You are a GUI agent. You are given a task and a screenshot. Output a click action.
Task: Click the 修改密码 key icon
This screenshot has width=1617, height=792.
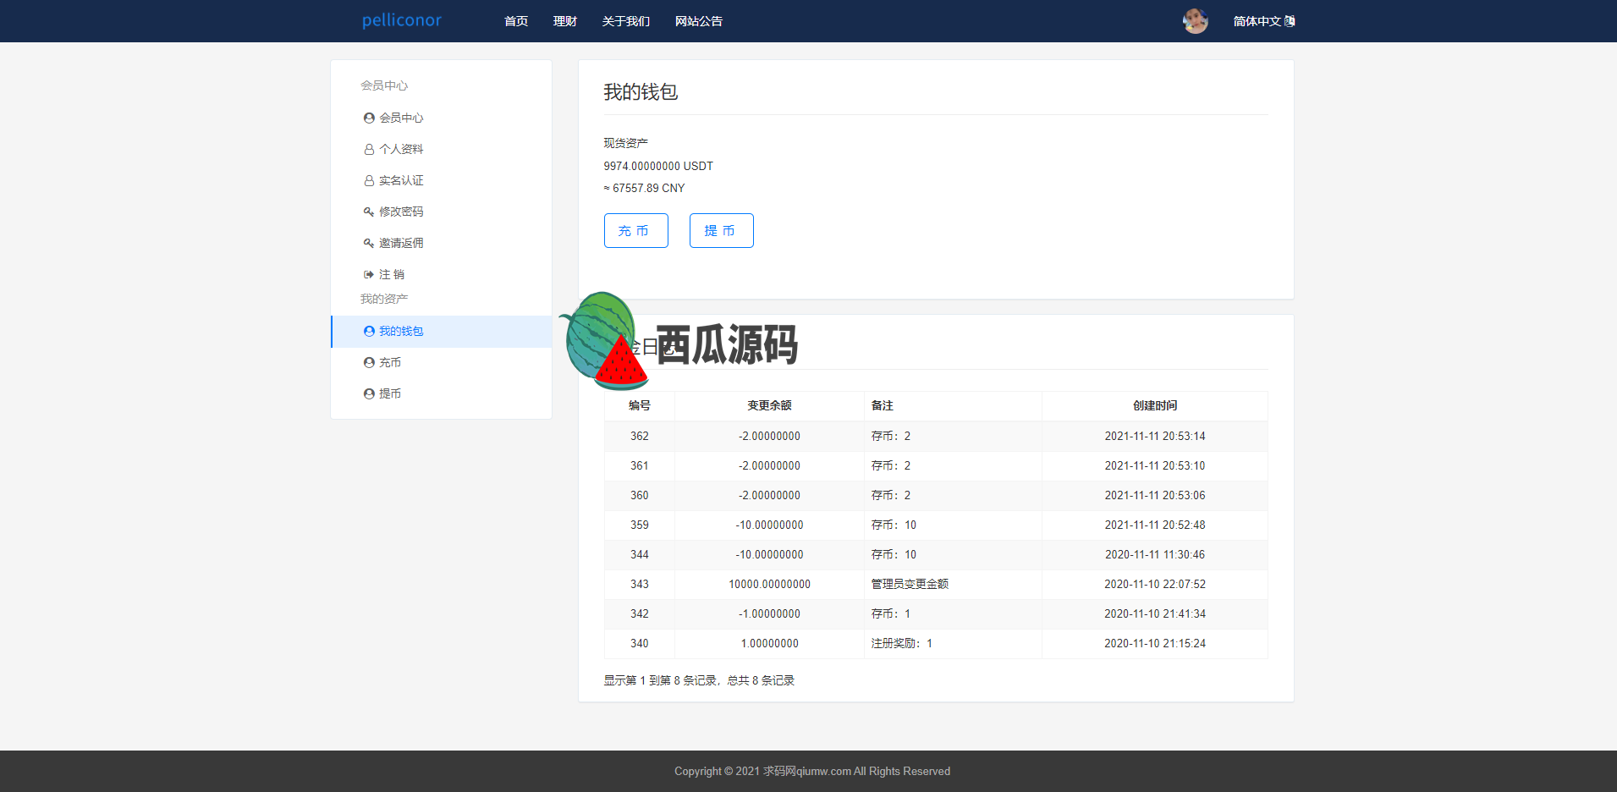[369, 212]
